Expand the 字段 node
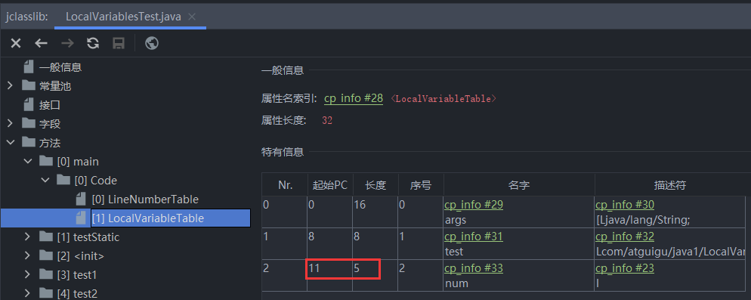The height and width of the screenshot is (300, 751). [10, 124]
